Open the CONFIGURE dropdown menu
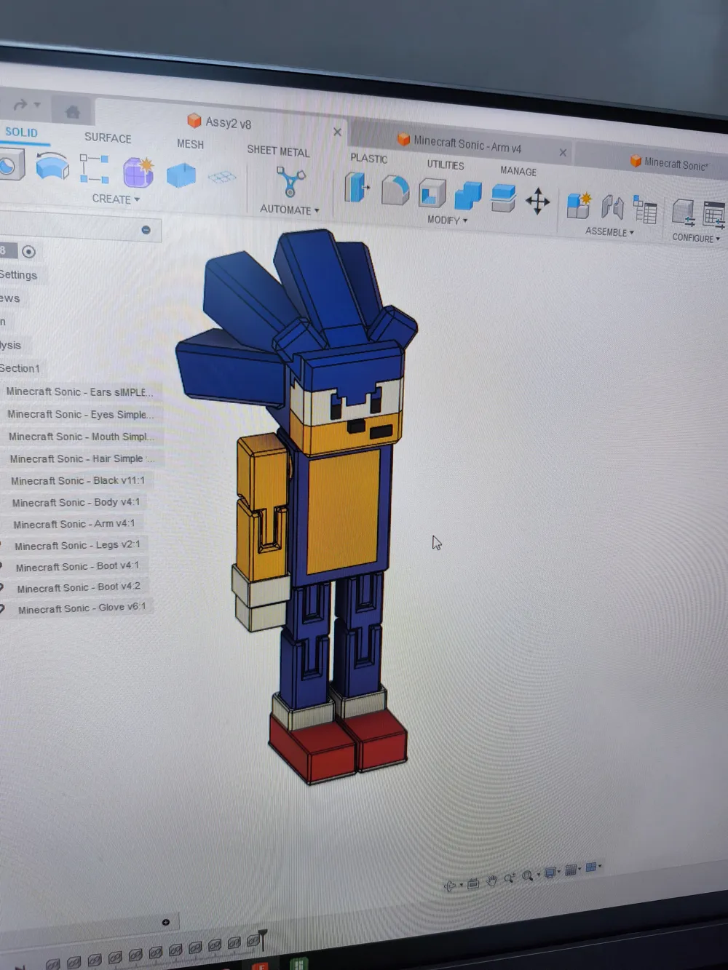Screen dimensions: 728x970 696,238
